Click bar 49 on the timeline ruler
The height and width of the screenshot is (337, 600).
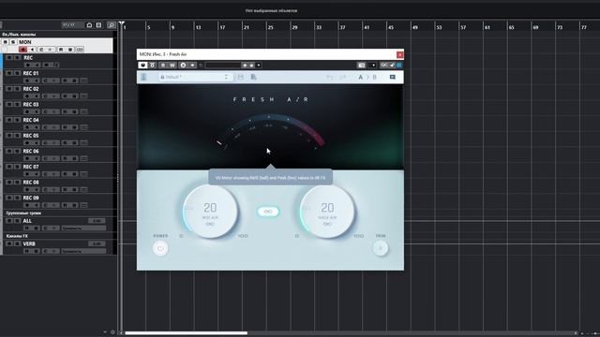pyautogui.click(x=415, y=27)
